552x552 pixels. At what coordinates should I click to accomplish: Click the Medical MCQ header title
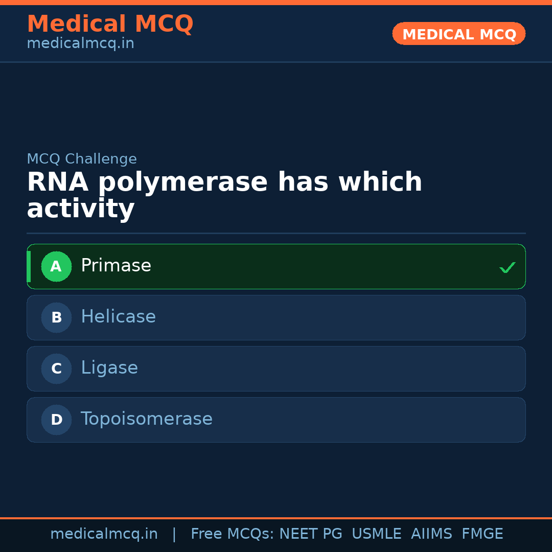coord(110,24)
